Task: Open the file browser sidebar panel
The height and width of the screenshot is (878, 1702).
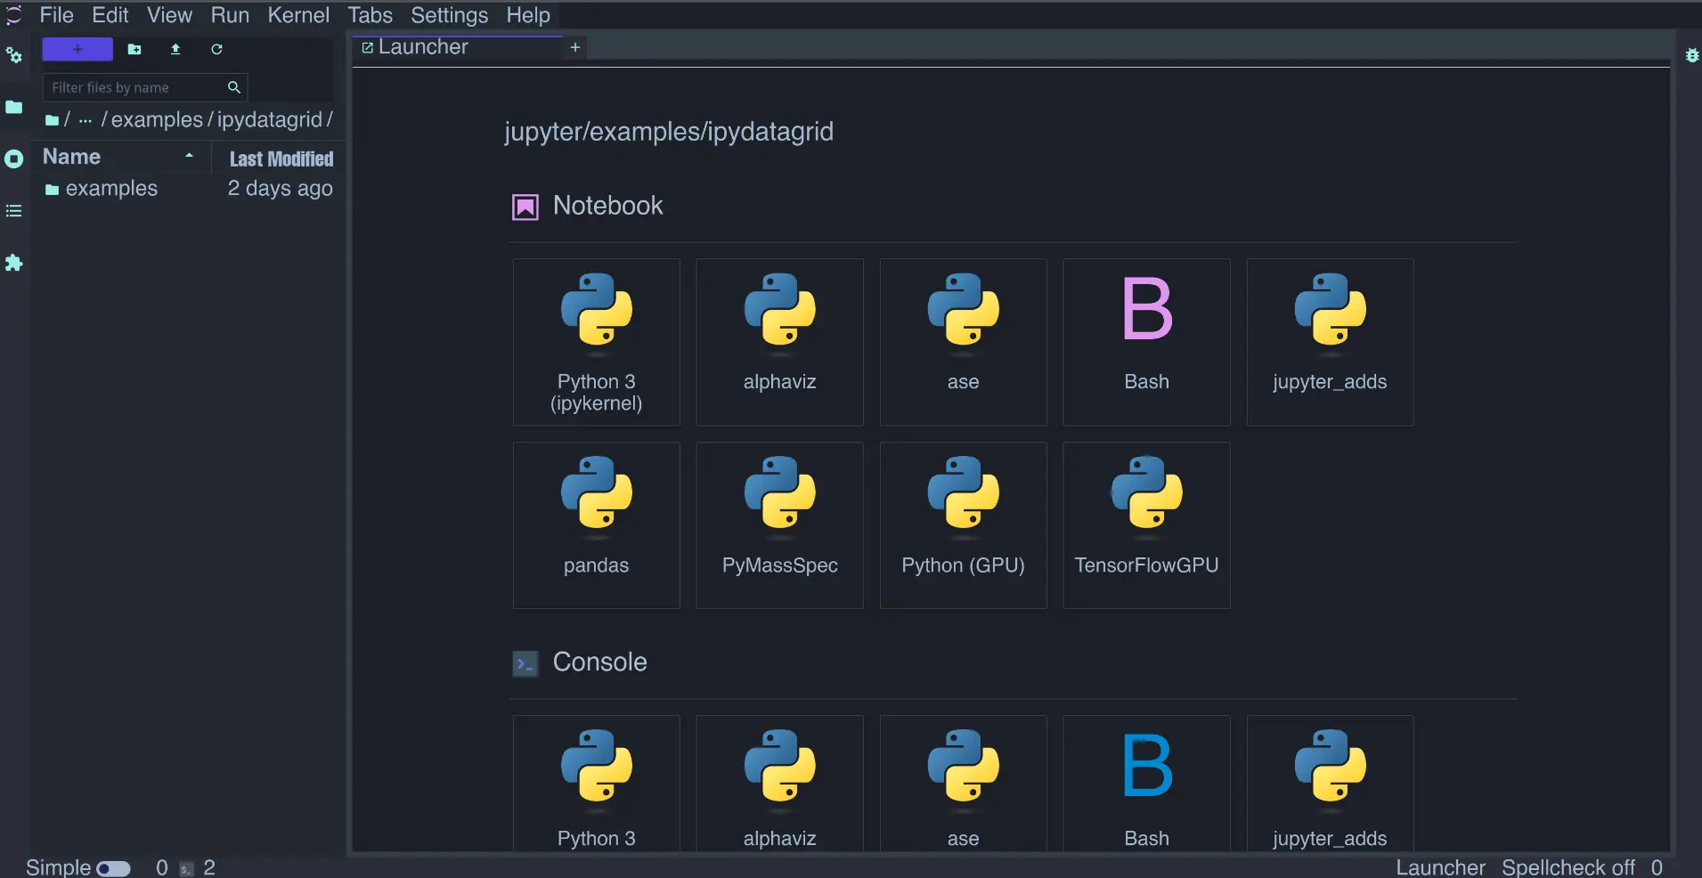Action: [x=14, y=107]
